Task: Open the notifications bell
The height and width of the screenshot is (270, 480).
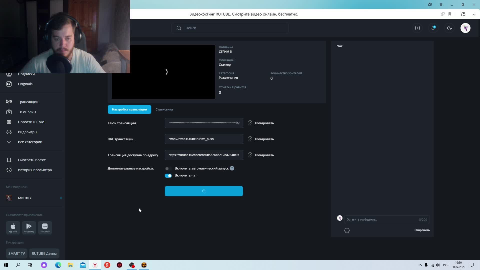Action: [433, 28]
